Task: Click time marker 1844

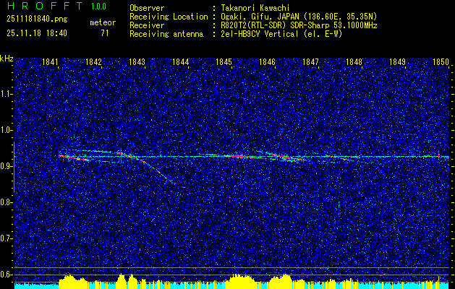Action: (181, 61)
